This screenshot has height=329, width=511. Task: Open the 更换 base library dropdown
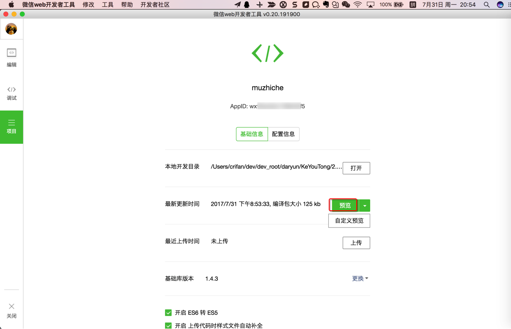pos(360,278)
